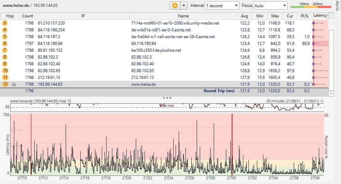The width and height of the screenshot is (341, 184).
Task: Select hop 9 orange number icon
Action: (4, 63)
